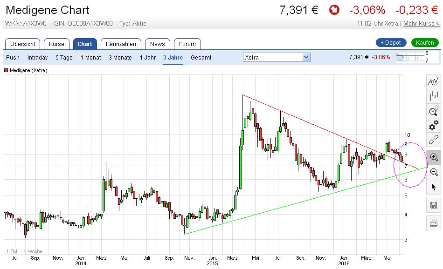Click the small 7,391 € toolbar price
This screenshot has width=443, height=269.
[359, 57]
